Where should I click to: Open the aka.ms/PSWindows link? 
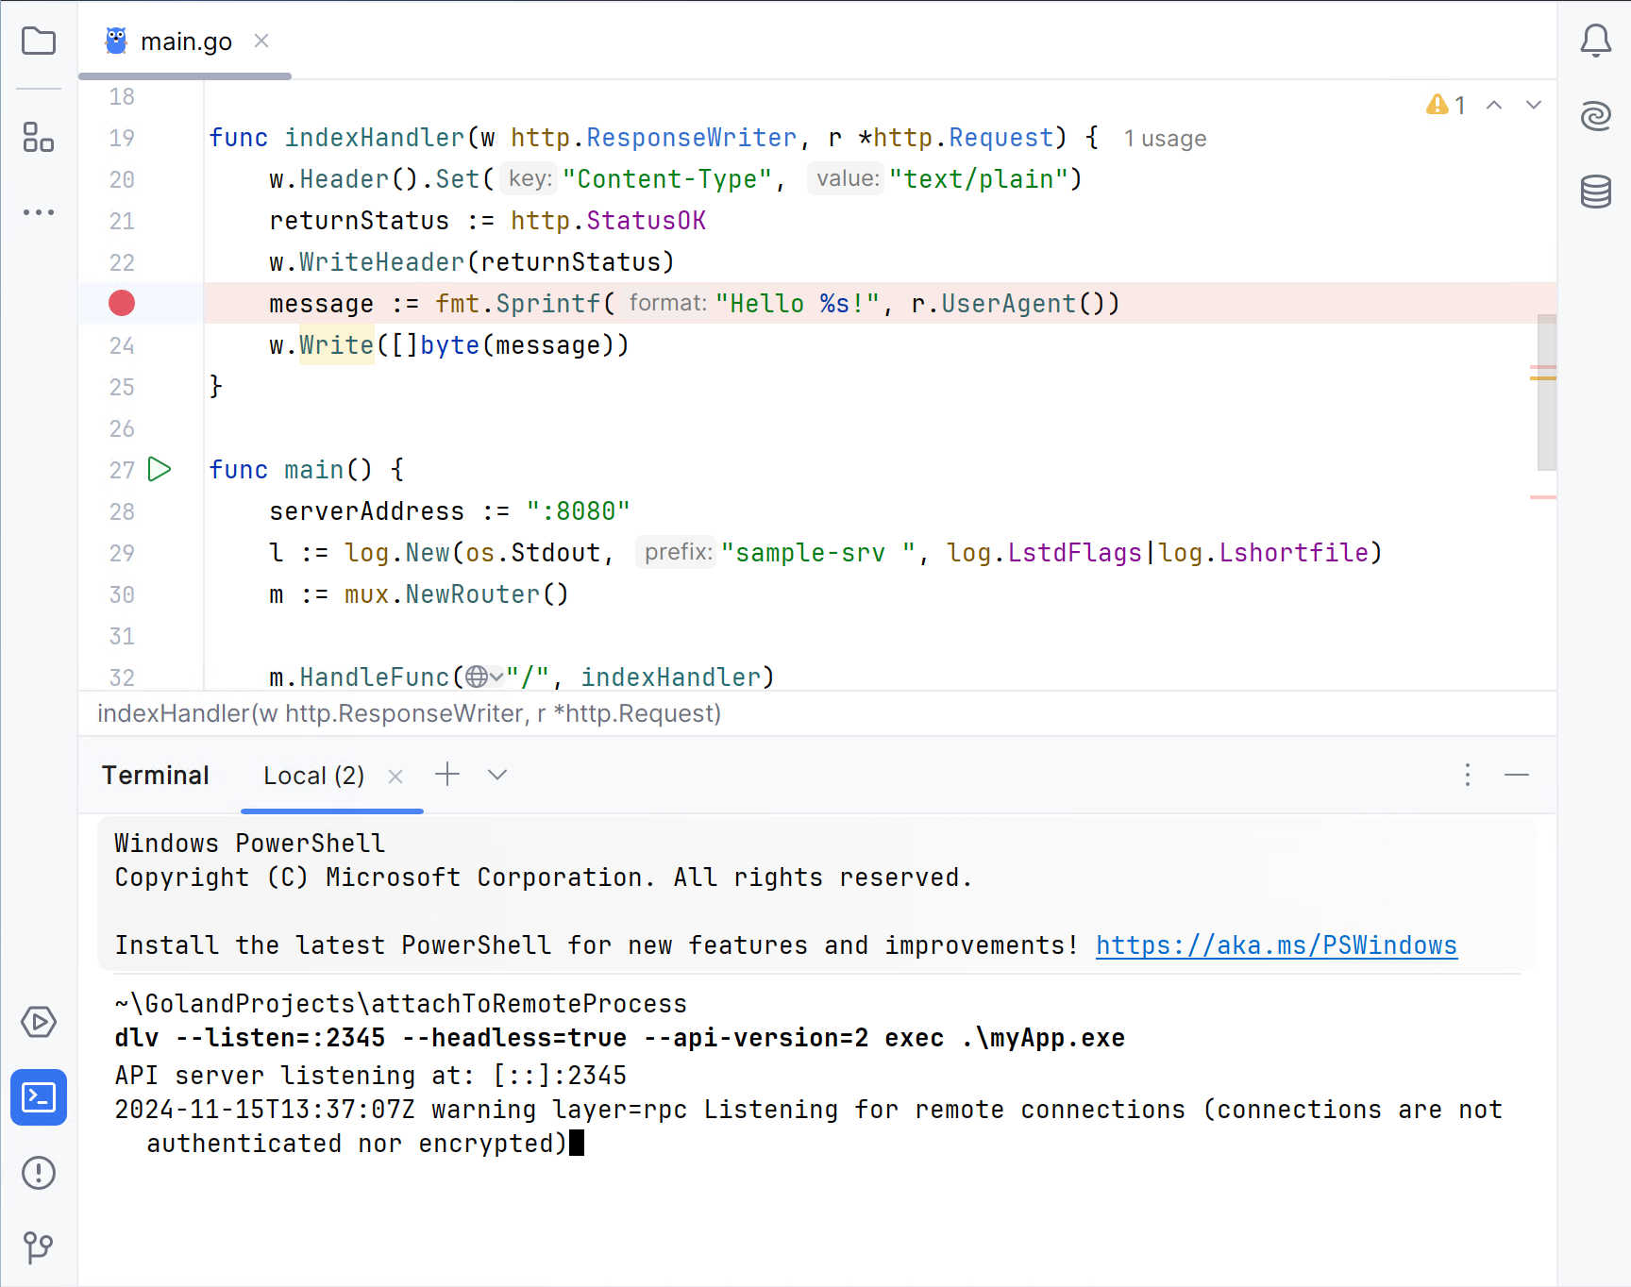pyautogui.click(x=1276, y=945)
